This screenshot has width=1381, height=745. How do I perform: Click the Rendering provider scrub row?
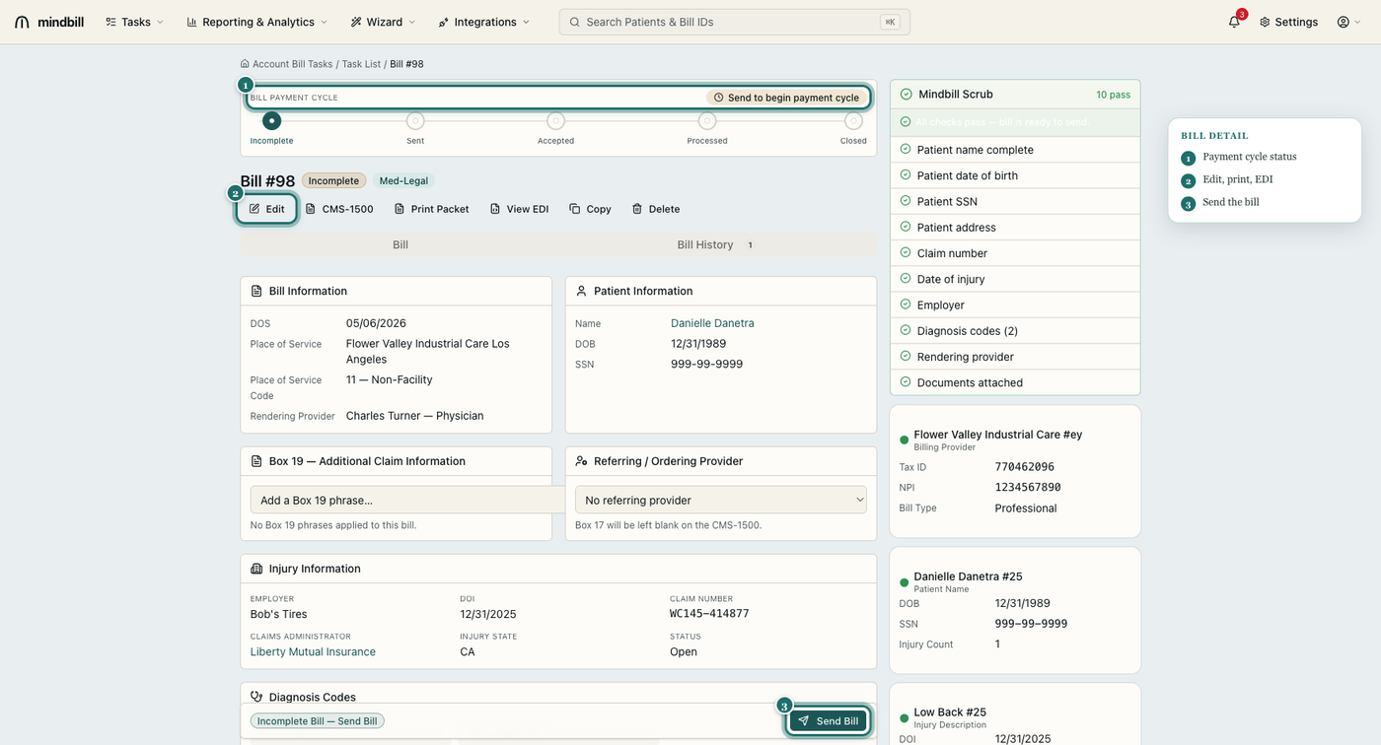pos(1015,357)
